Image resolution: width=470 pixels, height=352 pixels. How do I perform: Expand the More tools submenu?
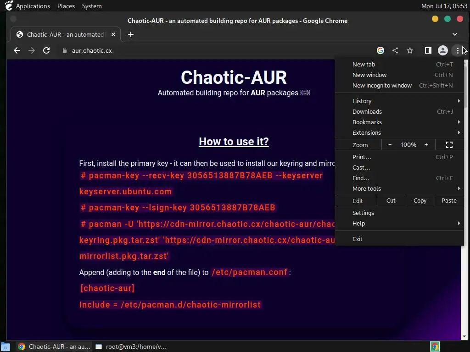pos(399,188)
